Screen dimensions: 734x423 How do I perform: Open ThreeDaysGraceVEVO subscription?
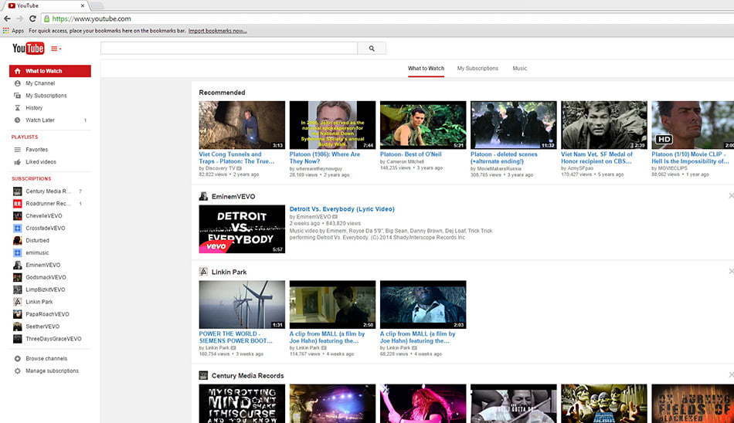click(53, 339)
